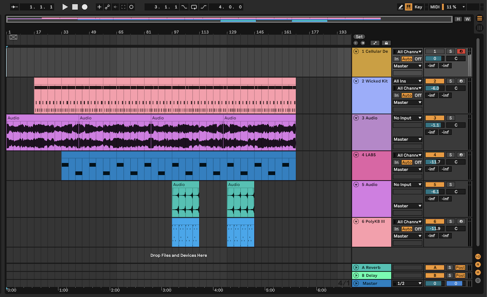Click the H optimize height button
Screen dimensions: 487x297
[x=458, y=19]
